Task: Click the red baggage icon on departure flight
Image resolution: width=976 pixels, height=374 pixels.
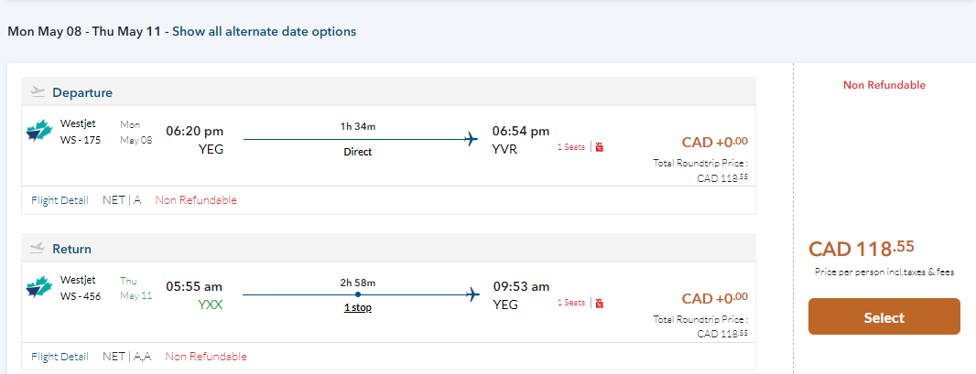Action: tap(600, 146)
